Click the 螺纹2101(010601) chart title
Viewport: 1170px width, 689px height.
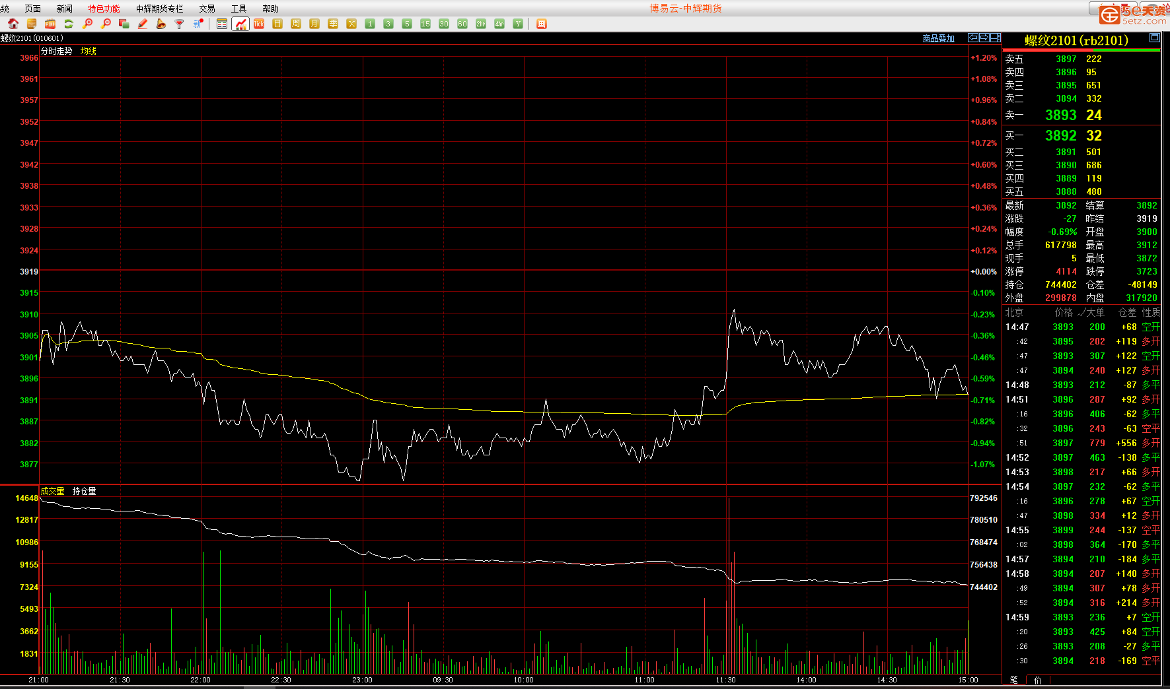pos(32,38)
